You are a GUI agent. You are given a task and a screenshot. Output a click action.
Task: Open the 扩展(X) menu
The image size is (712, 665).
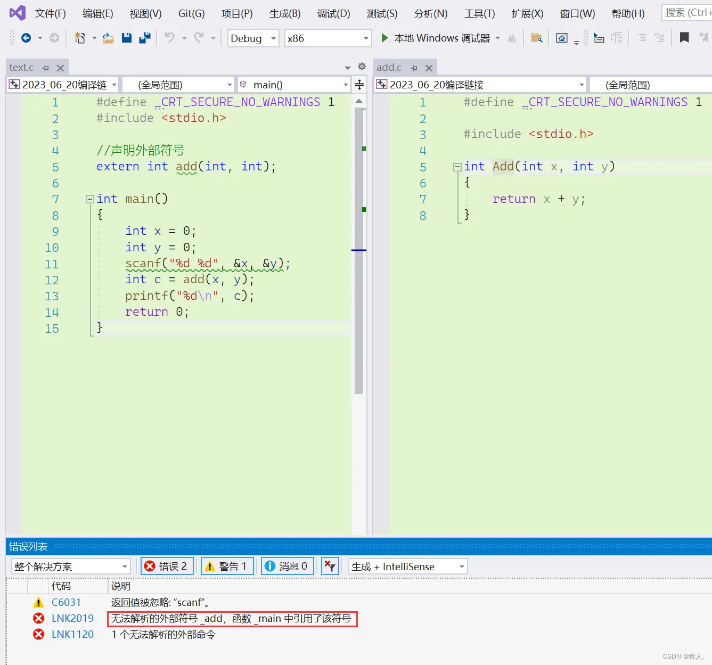528,13
